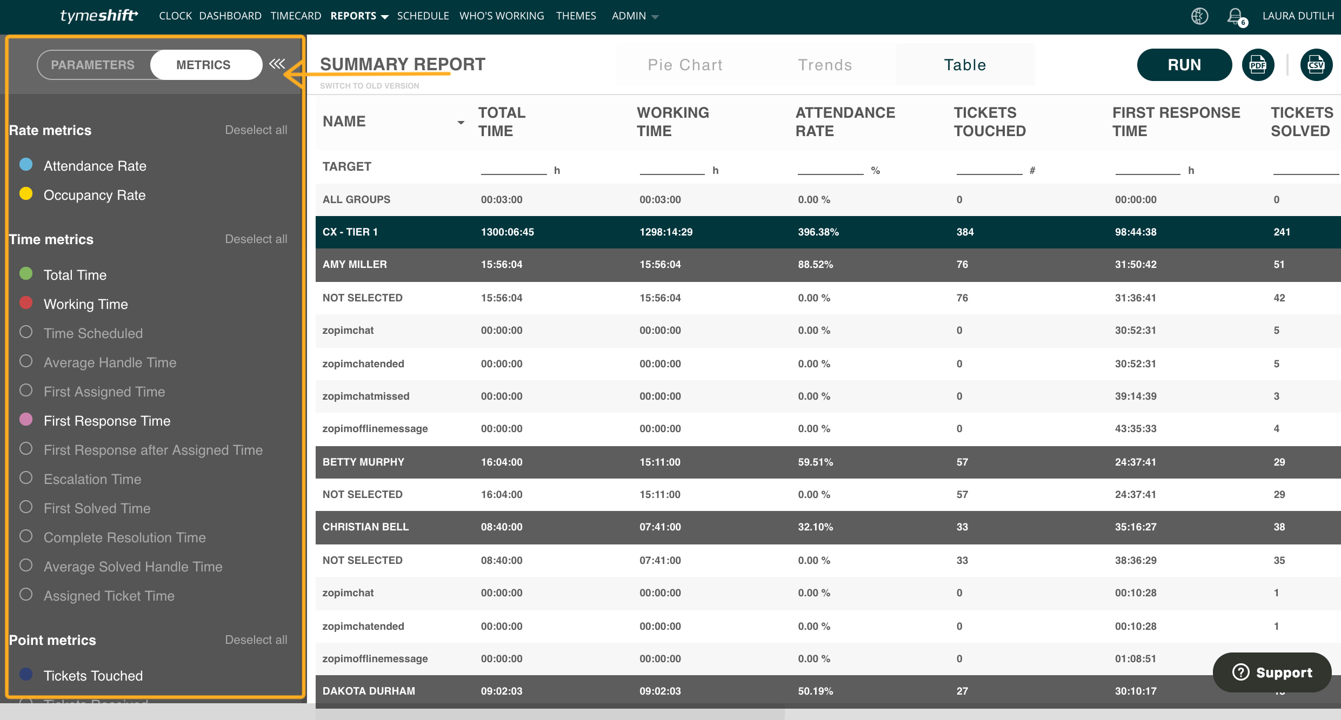Image resolution: width=1341 pixels, height=720 pixels.
Task: Sort by First Response Time header
Action: tap(1176, 122)
